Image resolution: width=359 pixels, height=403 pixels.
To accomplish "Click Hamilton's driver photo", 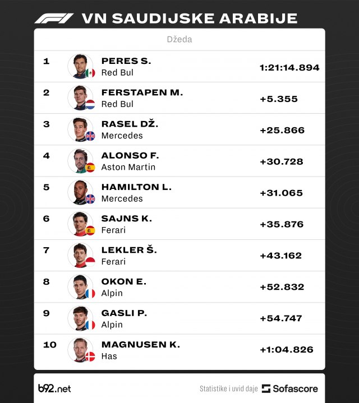I will point(79,192).
